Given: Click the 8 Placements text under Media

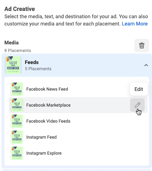Looking at the screenshot, I should pos(18,51).
